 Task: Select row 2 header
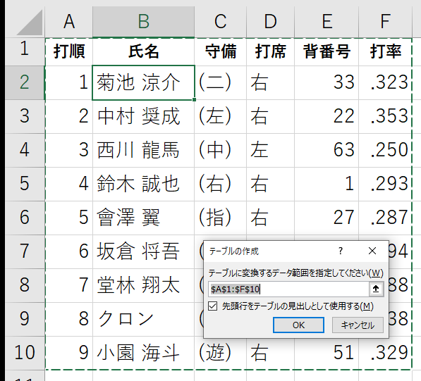pos(25,82)
